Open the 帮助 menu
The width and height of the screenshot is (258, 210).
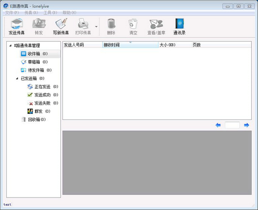coord(69,13)
